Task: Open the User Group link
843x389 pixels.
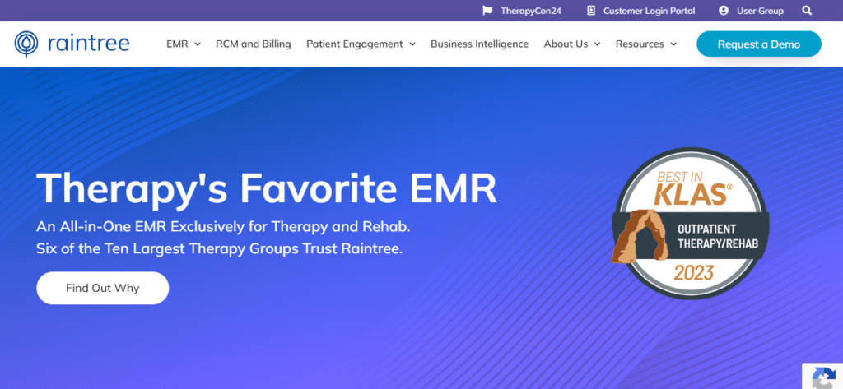Action: point(760,11)
